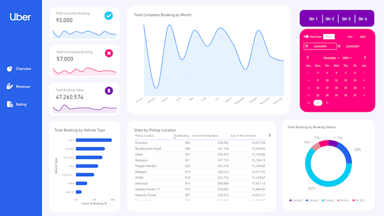
Task: Click the 57,000 incomplete booking value
Action: pyautogui.click(x=65, y=59)
